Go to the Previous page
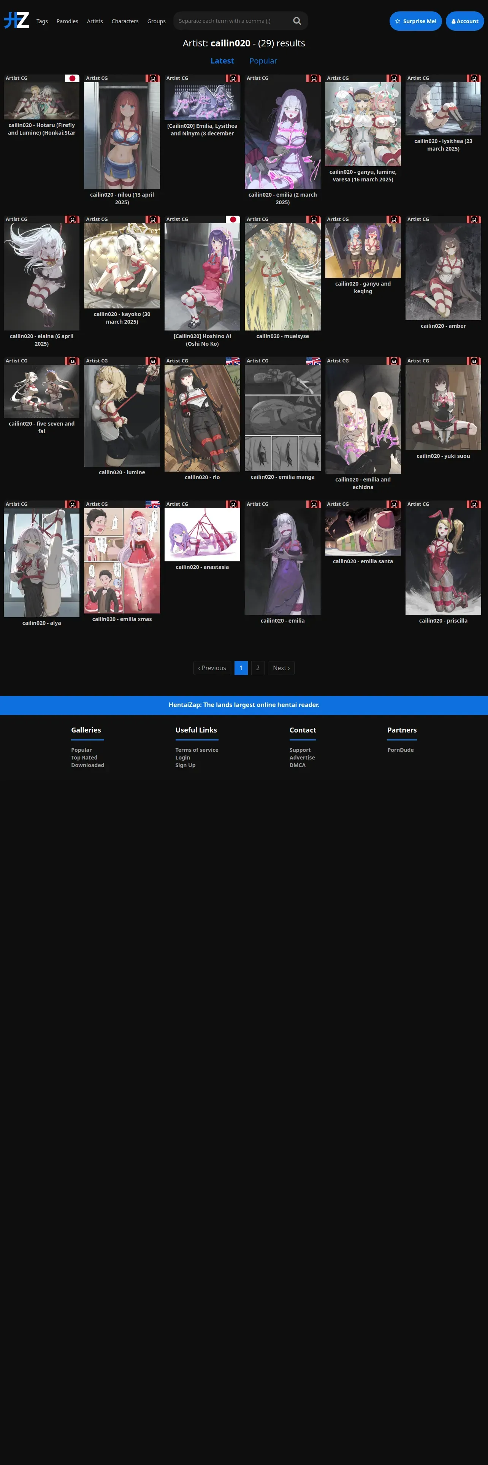488x1465 pixels. click(x=212, y=668)
